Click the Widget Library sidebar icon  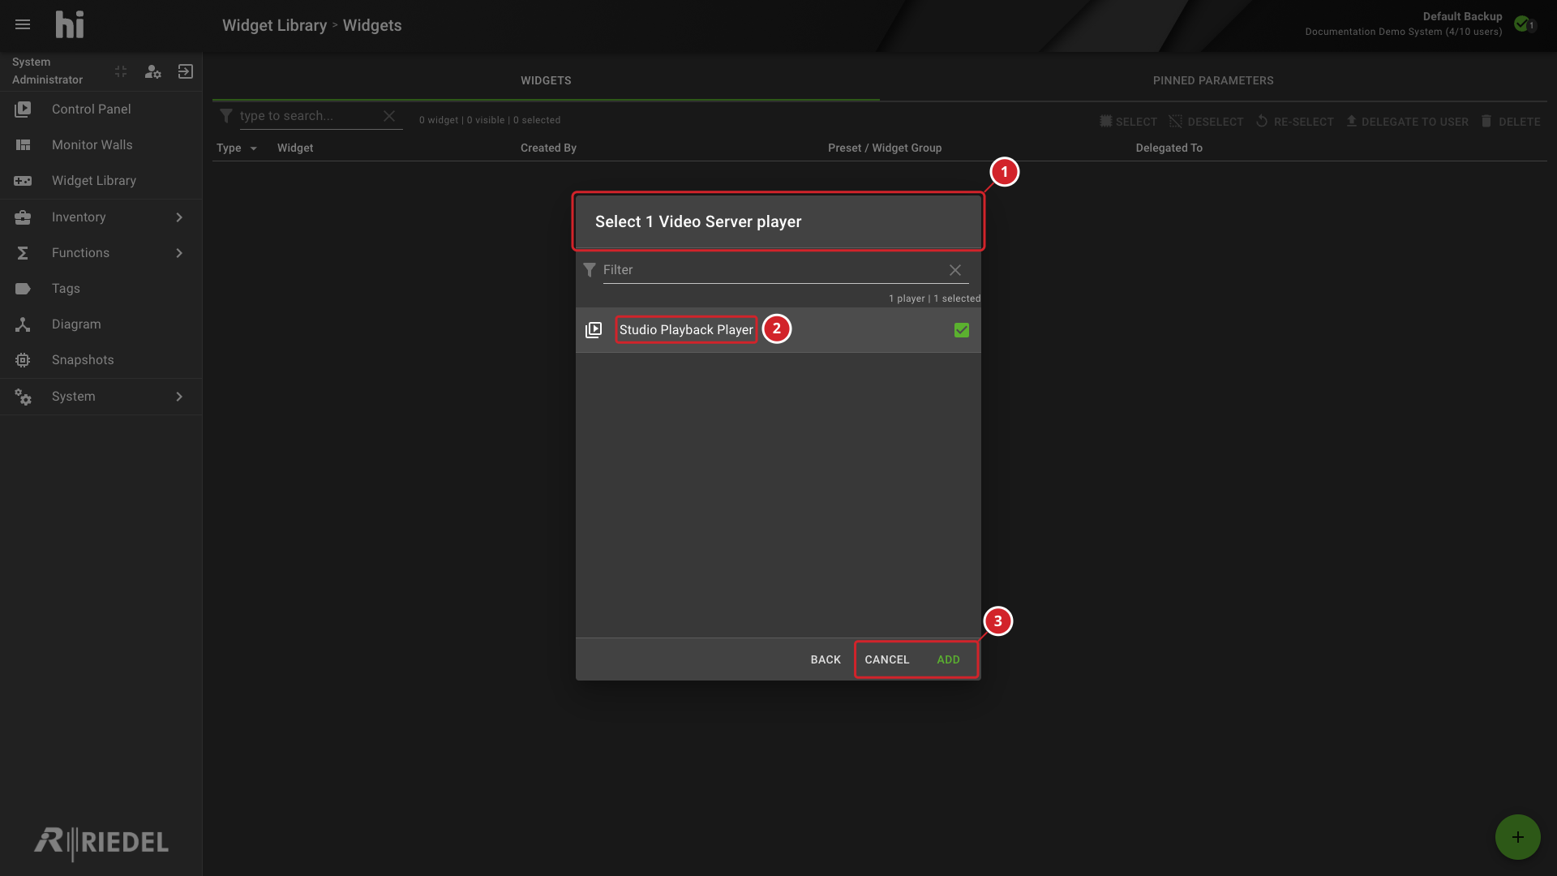click(23, 180)
